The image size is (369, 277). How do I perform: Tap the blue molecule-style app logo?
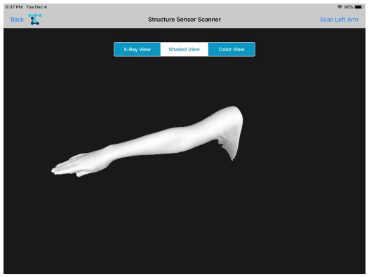35,20
